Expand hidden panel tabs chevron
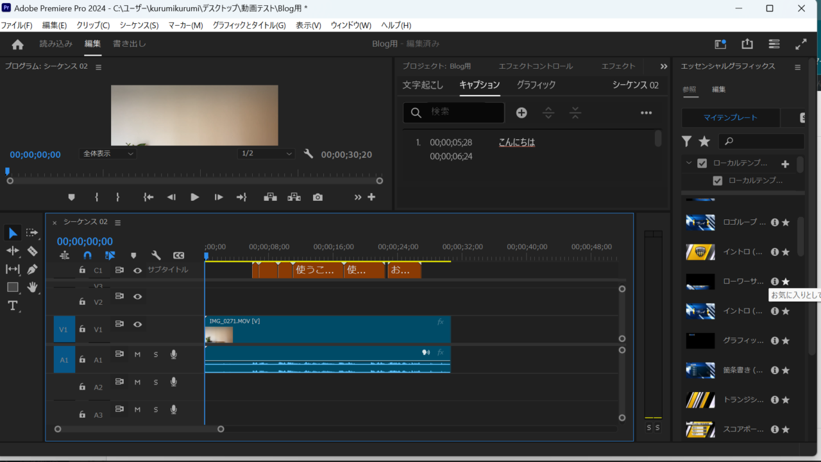 (x=663, y=66)
